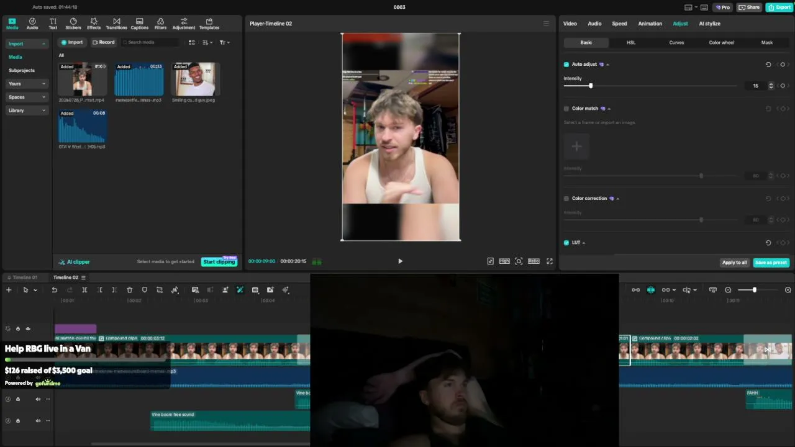
Task: Collapse the Auto adjust section
Action: pos(607,65)
